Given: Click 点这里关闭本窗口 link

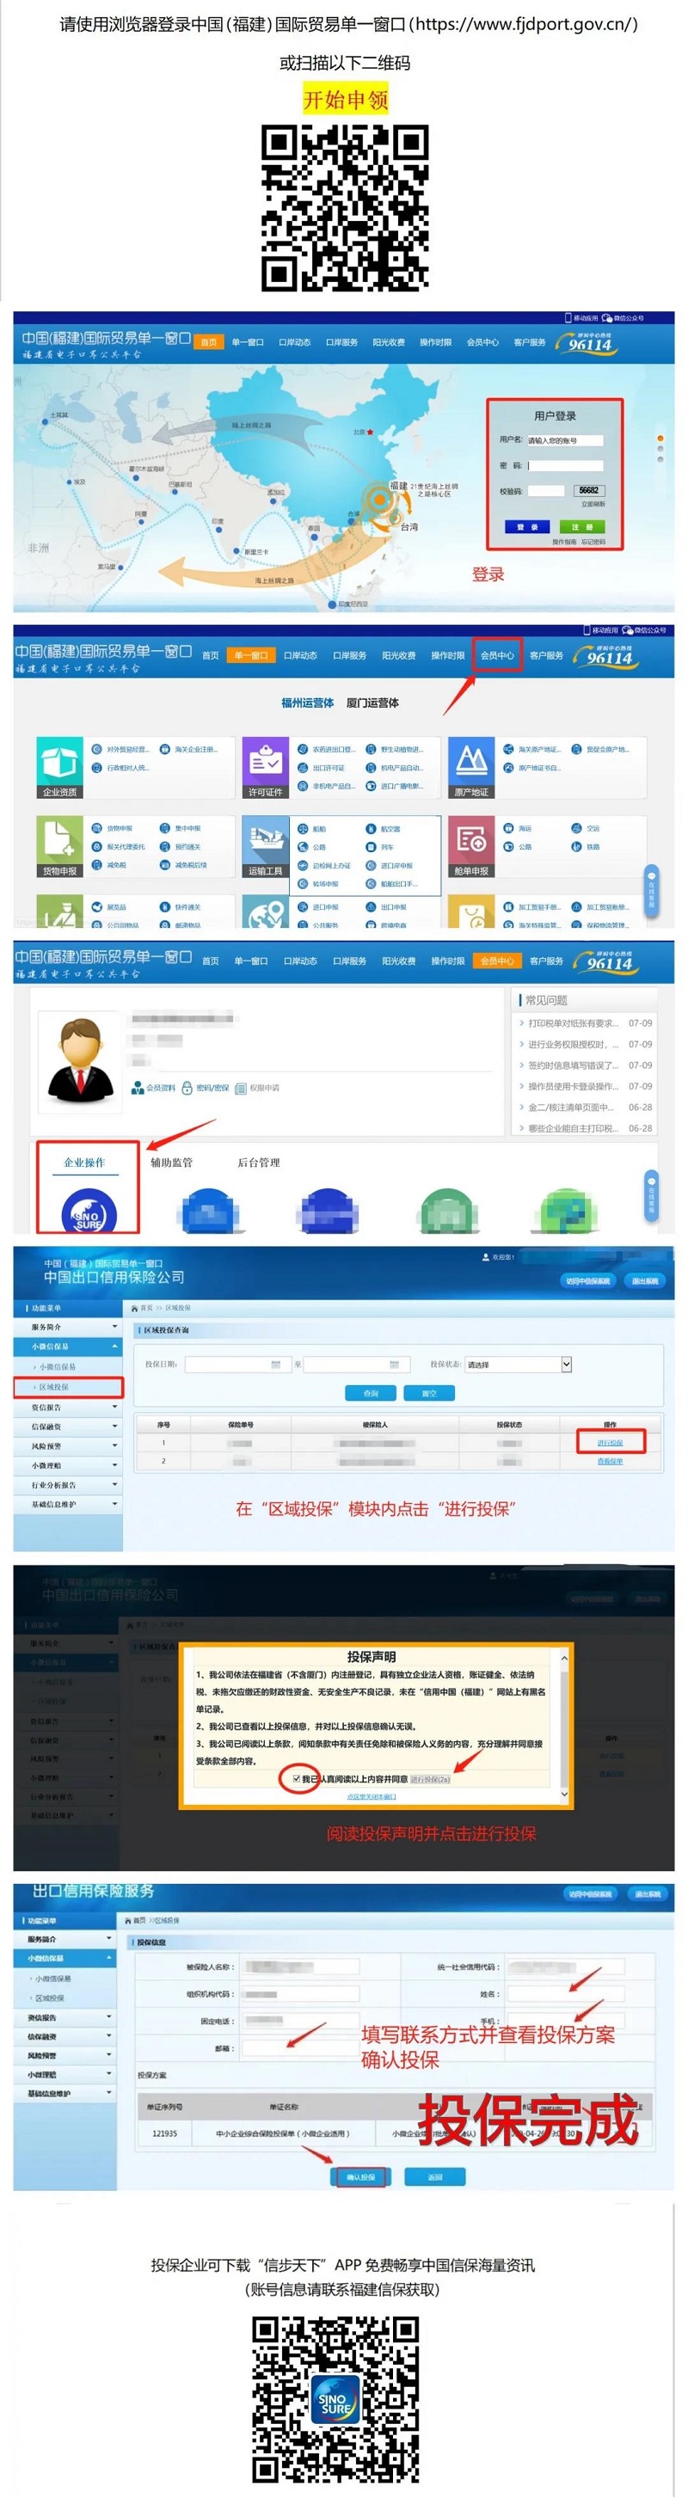Looking at the screenshot, I should click(x=372, y=1795).
